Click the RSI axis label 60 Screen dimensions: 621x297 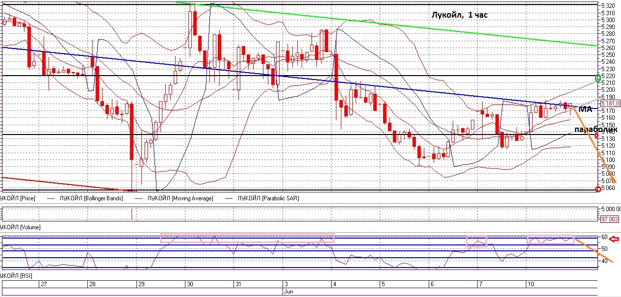coord(605,237)
